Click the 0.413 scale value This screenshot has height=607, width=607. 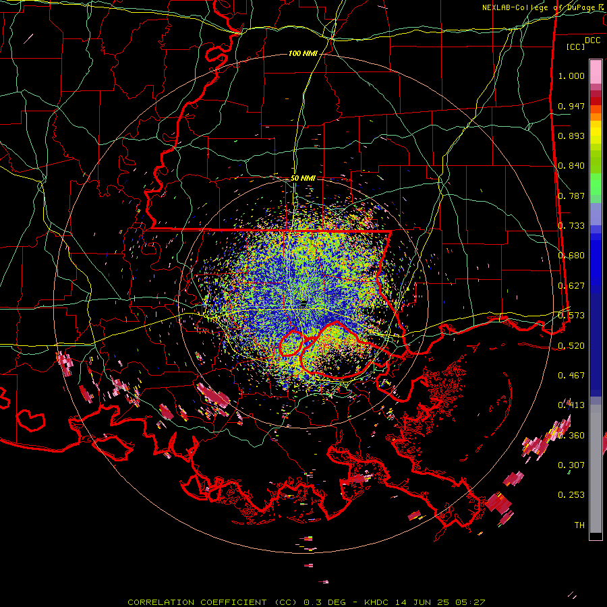pos(571,405)
